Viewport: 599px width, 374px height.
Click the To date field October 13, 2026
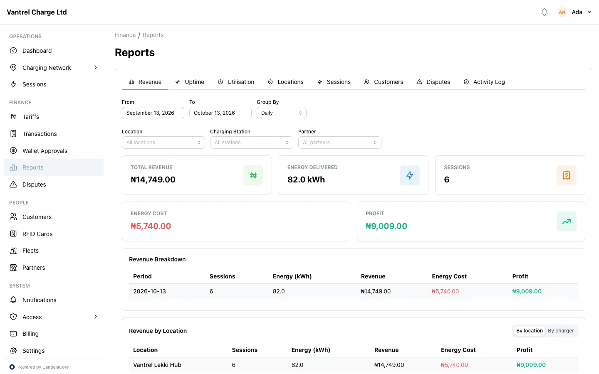pos(220,113)
